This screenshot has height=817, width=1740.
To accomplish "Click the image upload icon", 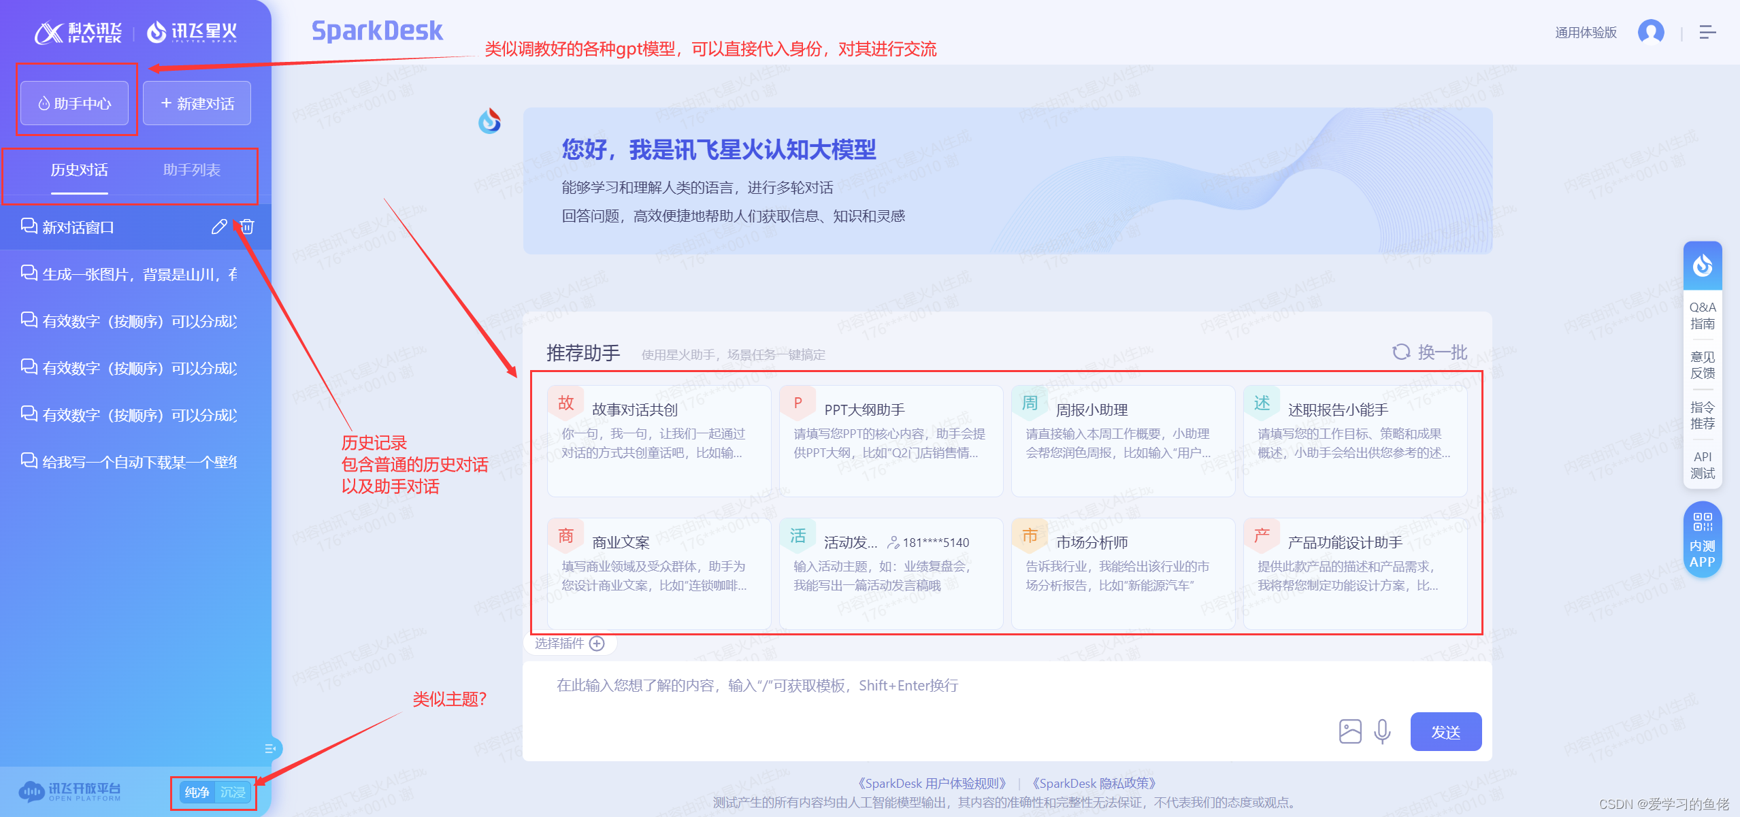I will 1350,731.
